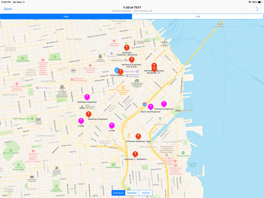
Task: Tap San Francisco City Hall icon
Action: pyautogui.click(x=82, y=107)
